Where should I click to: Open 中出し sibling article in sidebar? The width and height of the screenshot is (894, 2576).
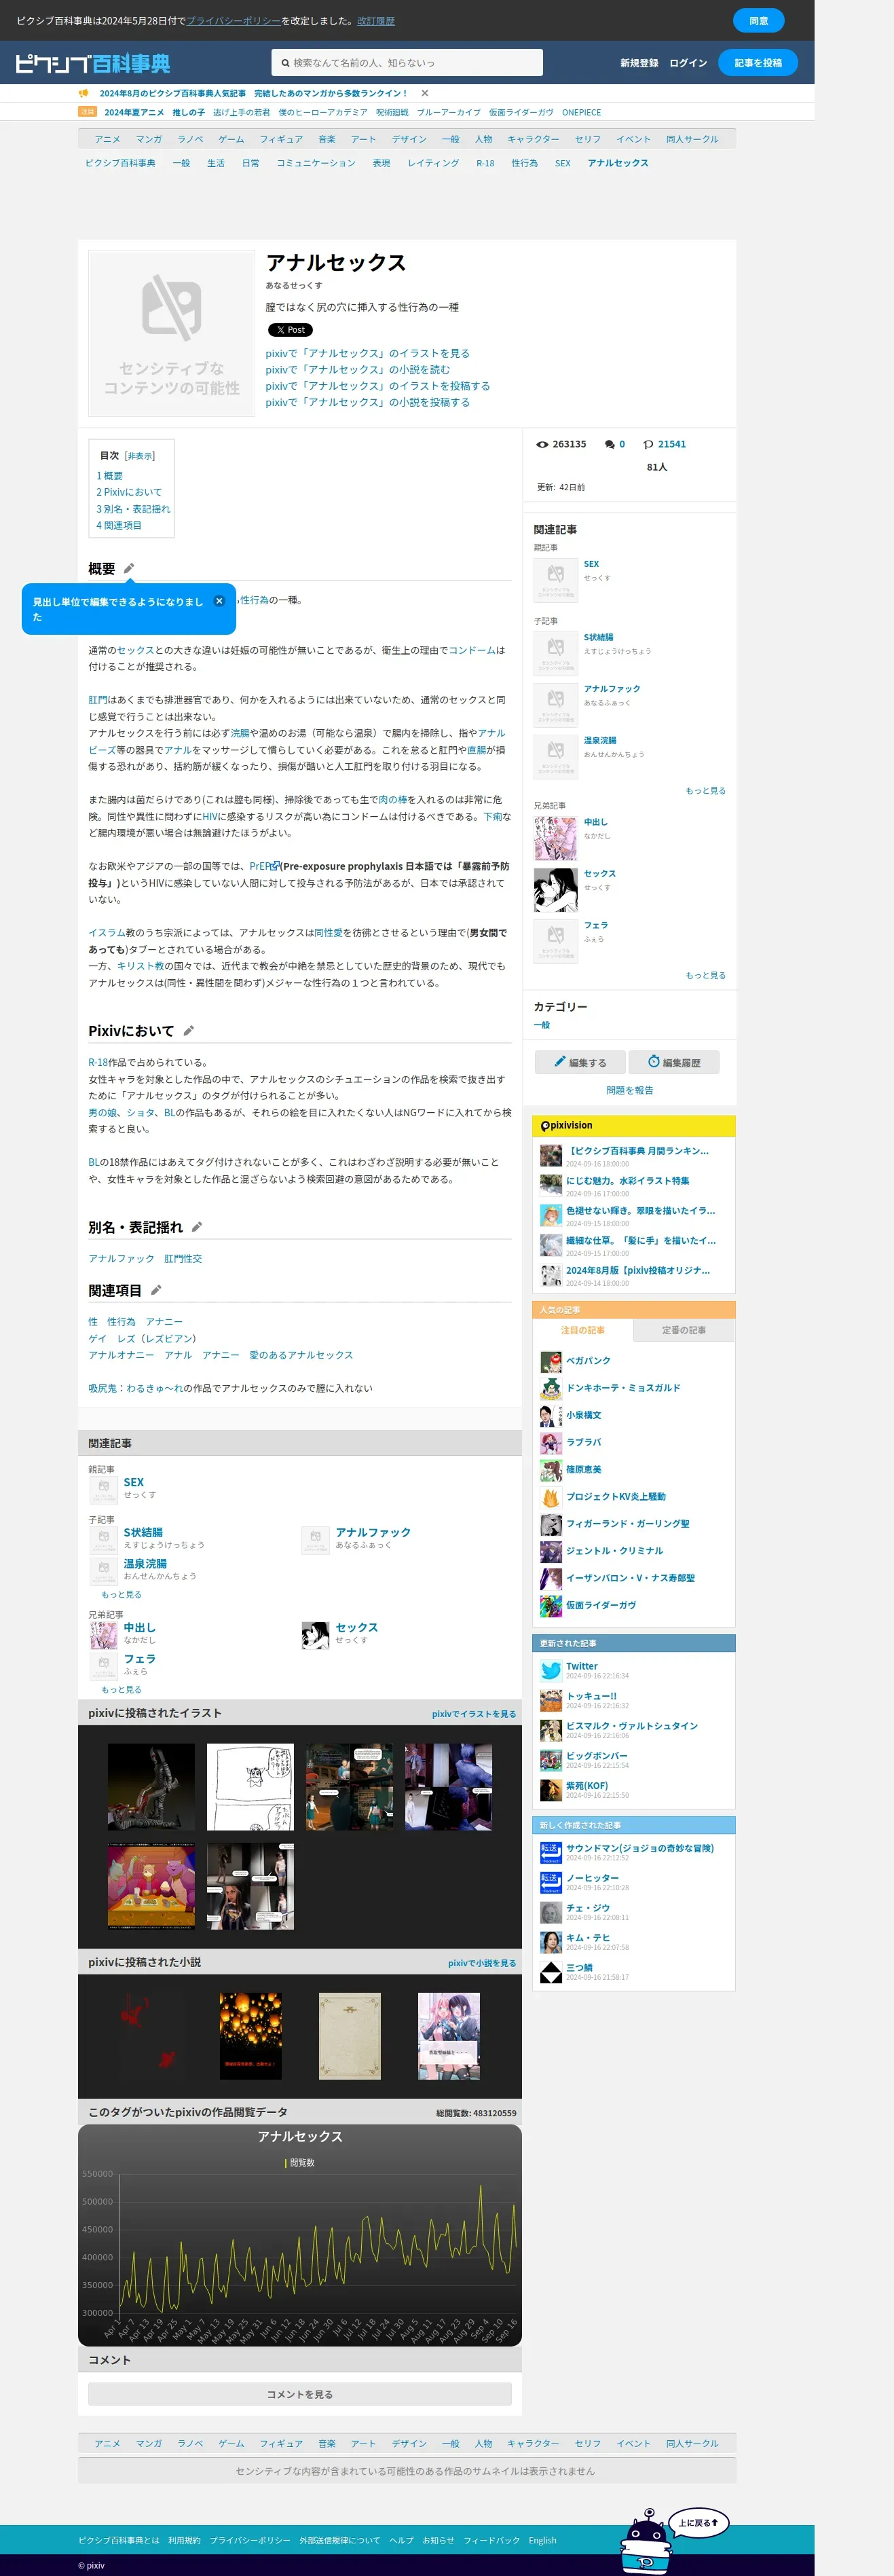[x=596, y=822]
